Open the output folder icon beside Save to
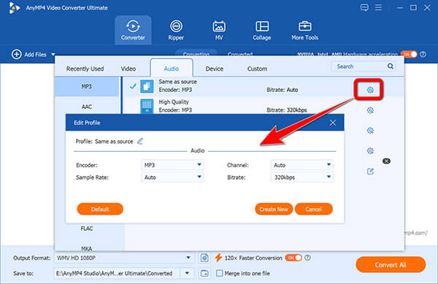Image resolution: width=438 pixels, height=284 pixels. 204,273
